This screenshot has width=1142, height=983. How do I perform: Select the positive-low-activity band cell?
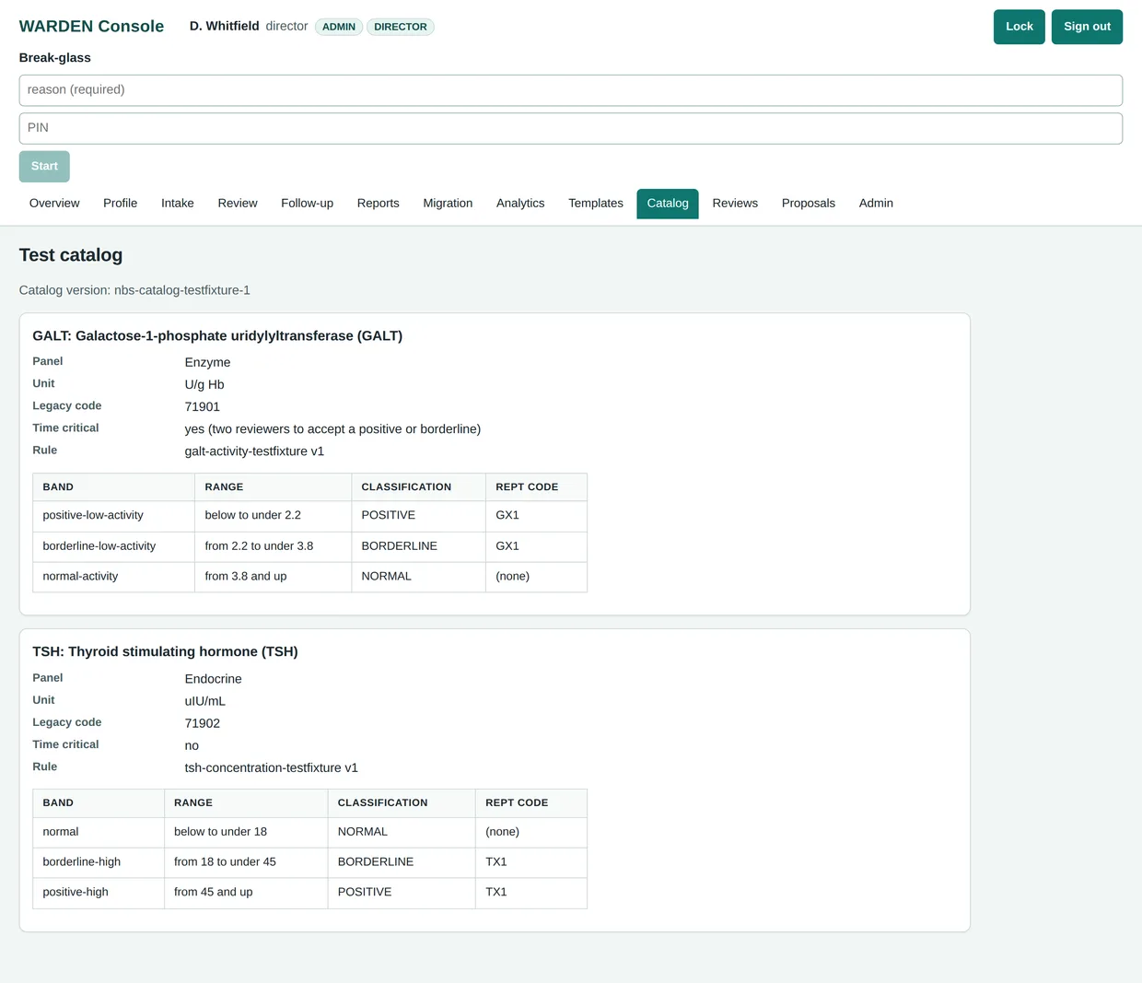[113, 516]
